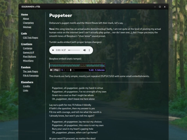Image resolution: width=187 pixels, height=140 pixels.
Task: Click the audio player seek progress bar
Action: [74, 50]
